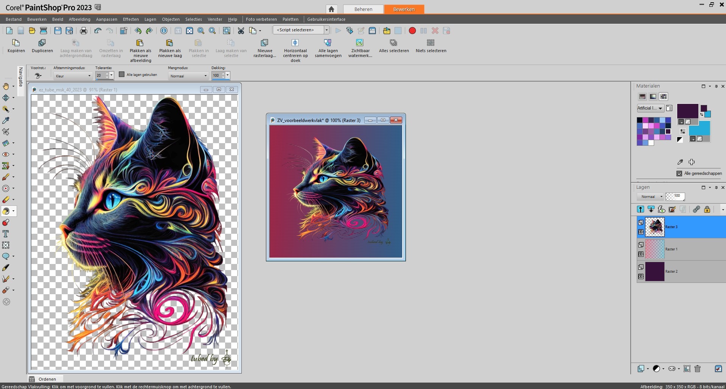This screenshot has height=389, width=726.
Task: Click Plakken als nieuwe afbeelding
Action: point(140,51)
